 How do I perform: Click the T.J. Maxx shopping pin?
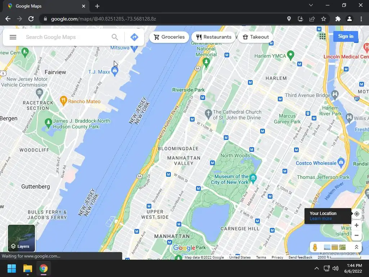coord(115,71)
